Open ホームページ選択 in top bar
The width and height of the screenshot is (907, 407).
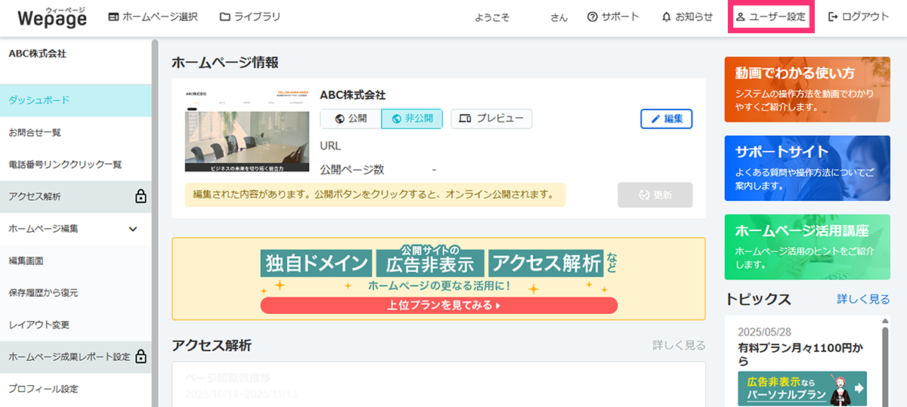point(153,17)
